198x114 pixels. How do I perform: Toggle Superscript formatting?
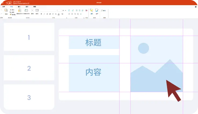53,14
